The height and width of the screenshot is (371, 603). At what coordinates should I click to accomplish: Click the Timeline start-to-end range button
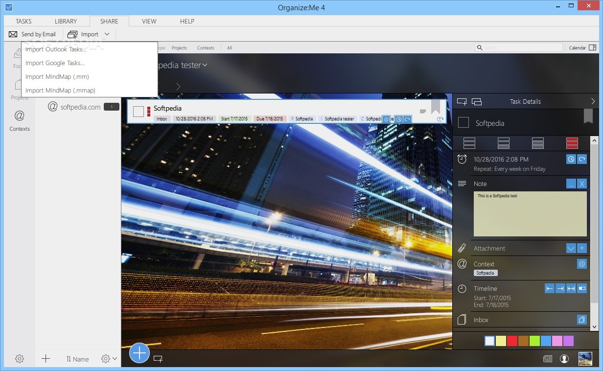[571, 288]
